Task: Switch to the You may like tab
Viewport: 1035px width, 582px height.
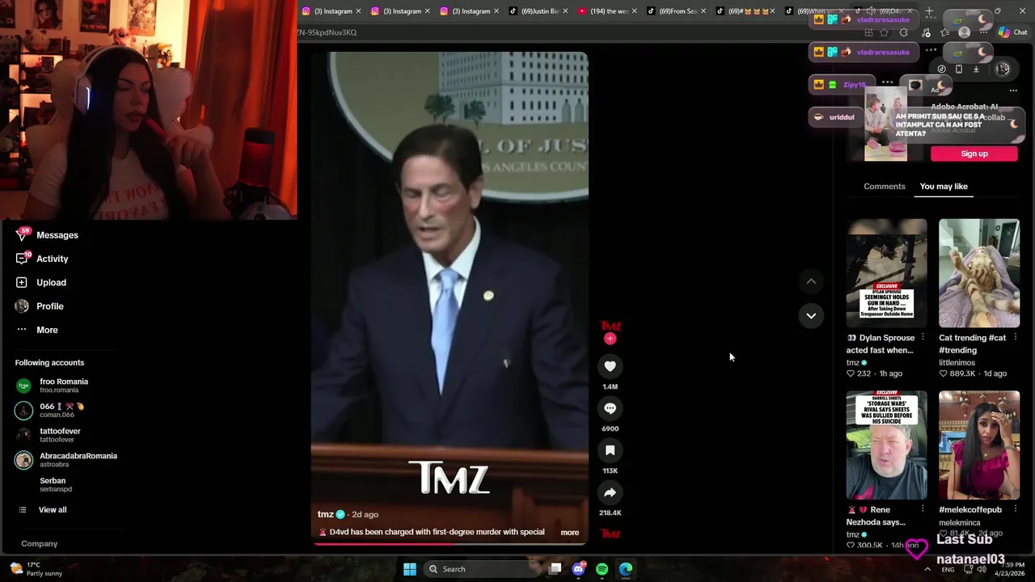Action: pos(944,186)
